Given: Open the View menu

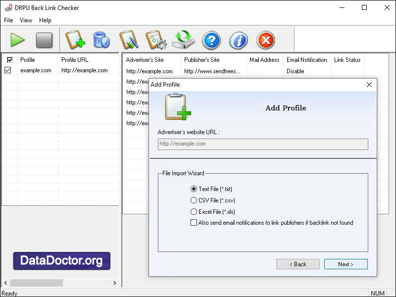Looking at the screenshot, I should pyautogui.click(x=26, y=20).
